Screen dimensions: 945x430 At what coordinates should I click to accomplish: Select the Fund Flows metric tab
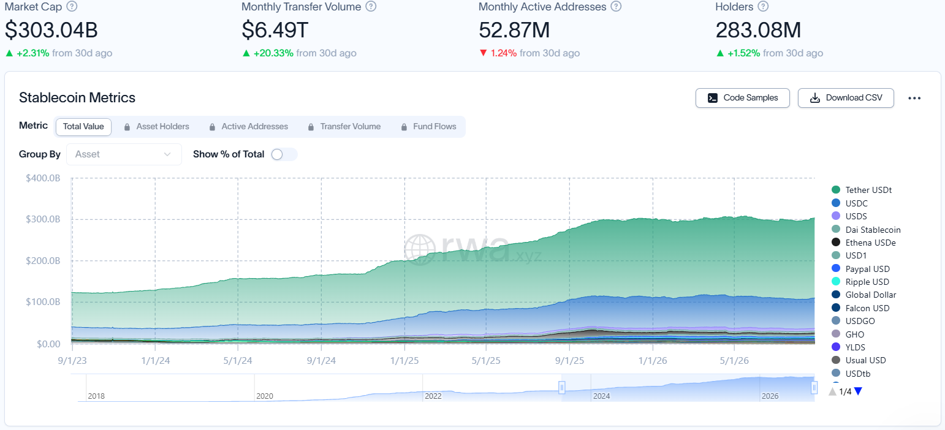428,127
